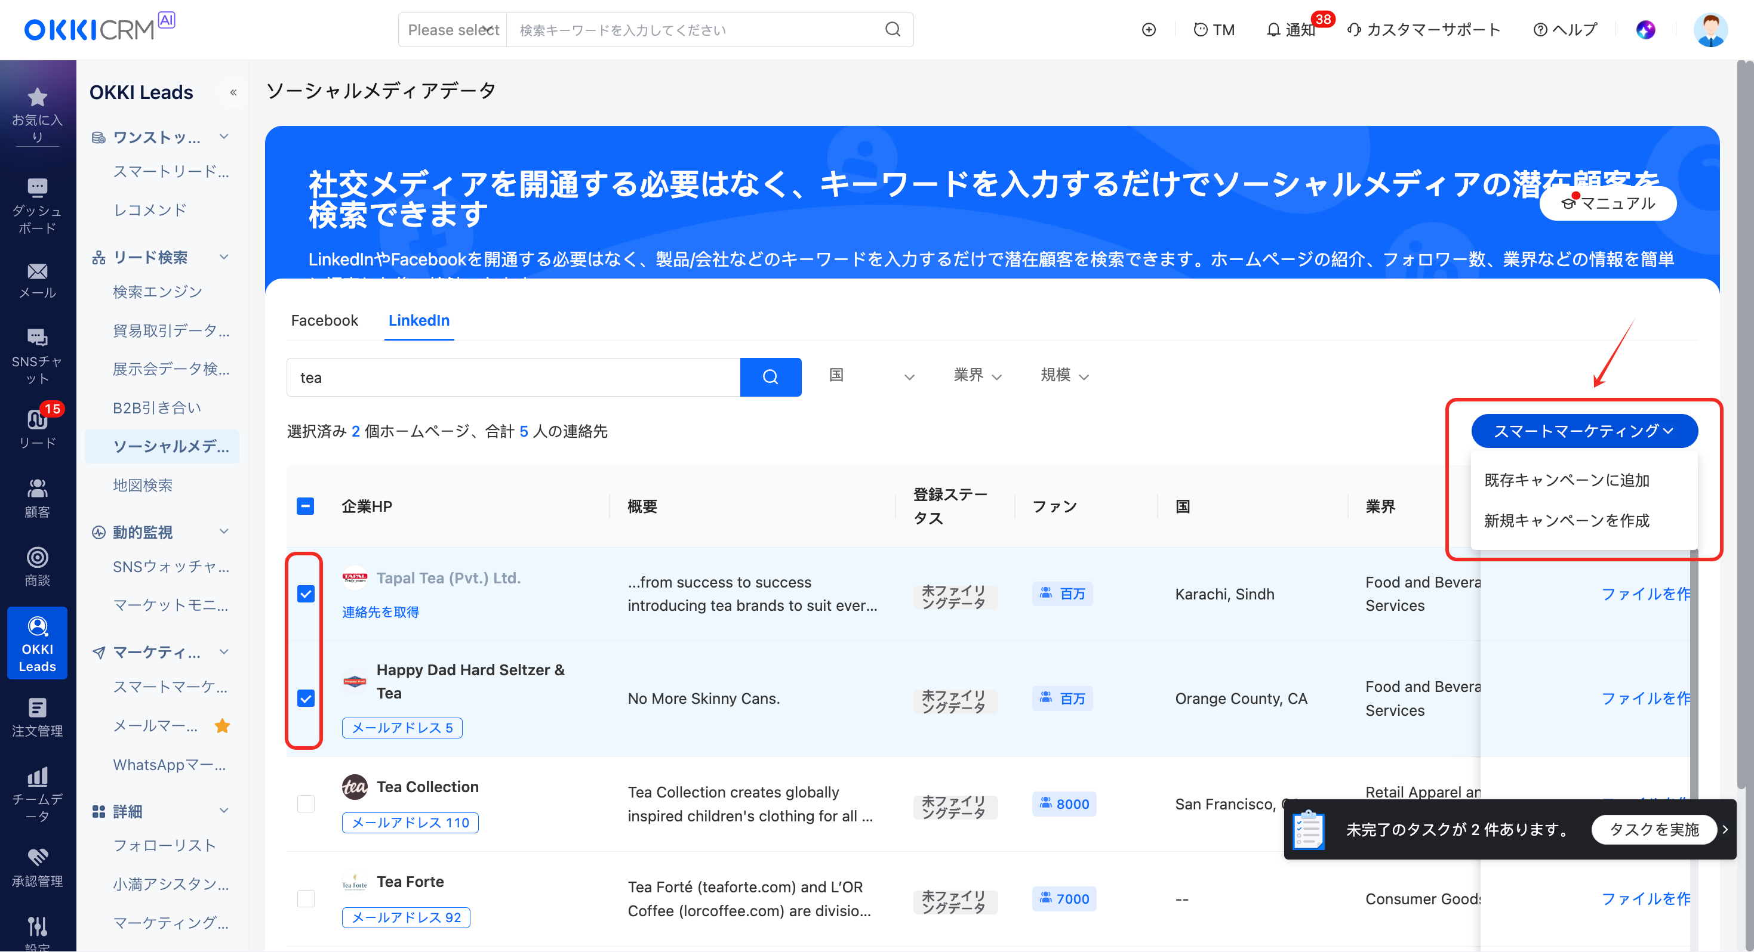Screen dimensions: 1754x952
Task: Open the Please select search-type dropdown
Action: click(x=453, y=29)
